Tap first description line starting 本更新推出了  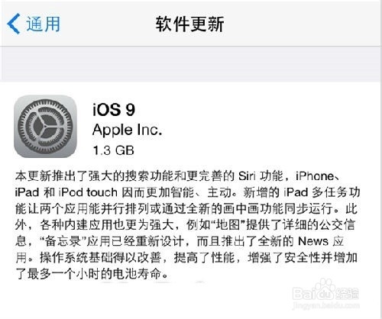[x=177, y=176]
